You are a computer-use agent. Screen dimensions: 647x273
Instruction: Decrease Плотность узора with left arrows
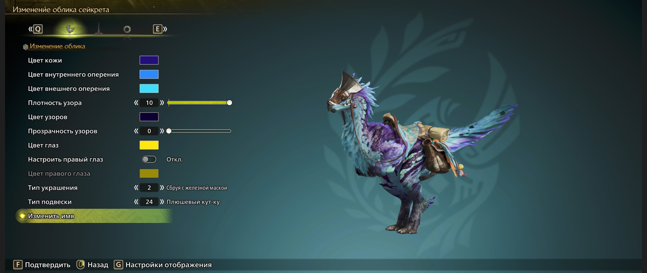point(136,103)
